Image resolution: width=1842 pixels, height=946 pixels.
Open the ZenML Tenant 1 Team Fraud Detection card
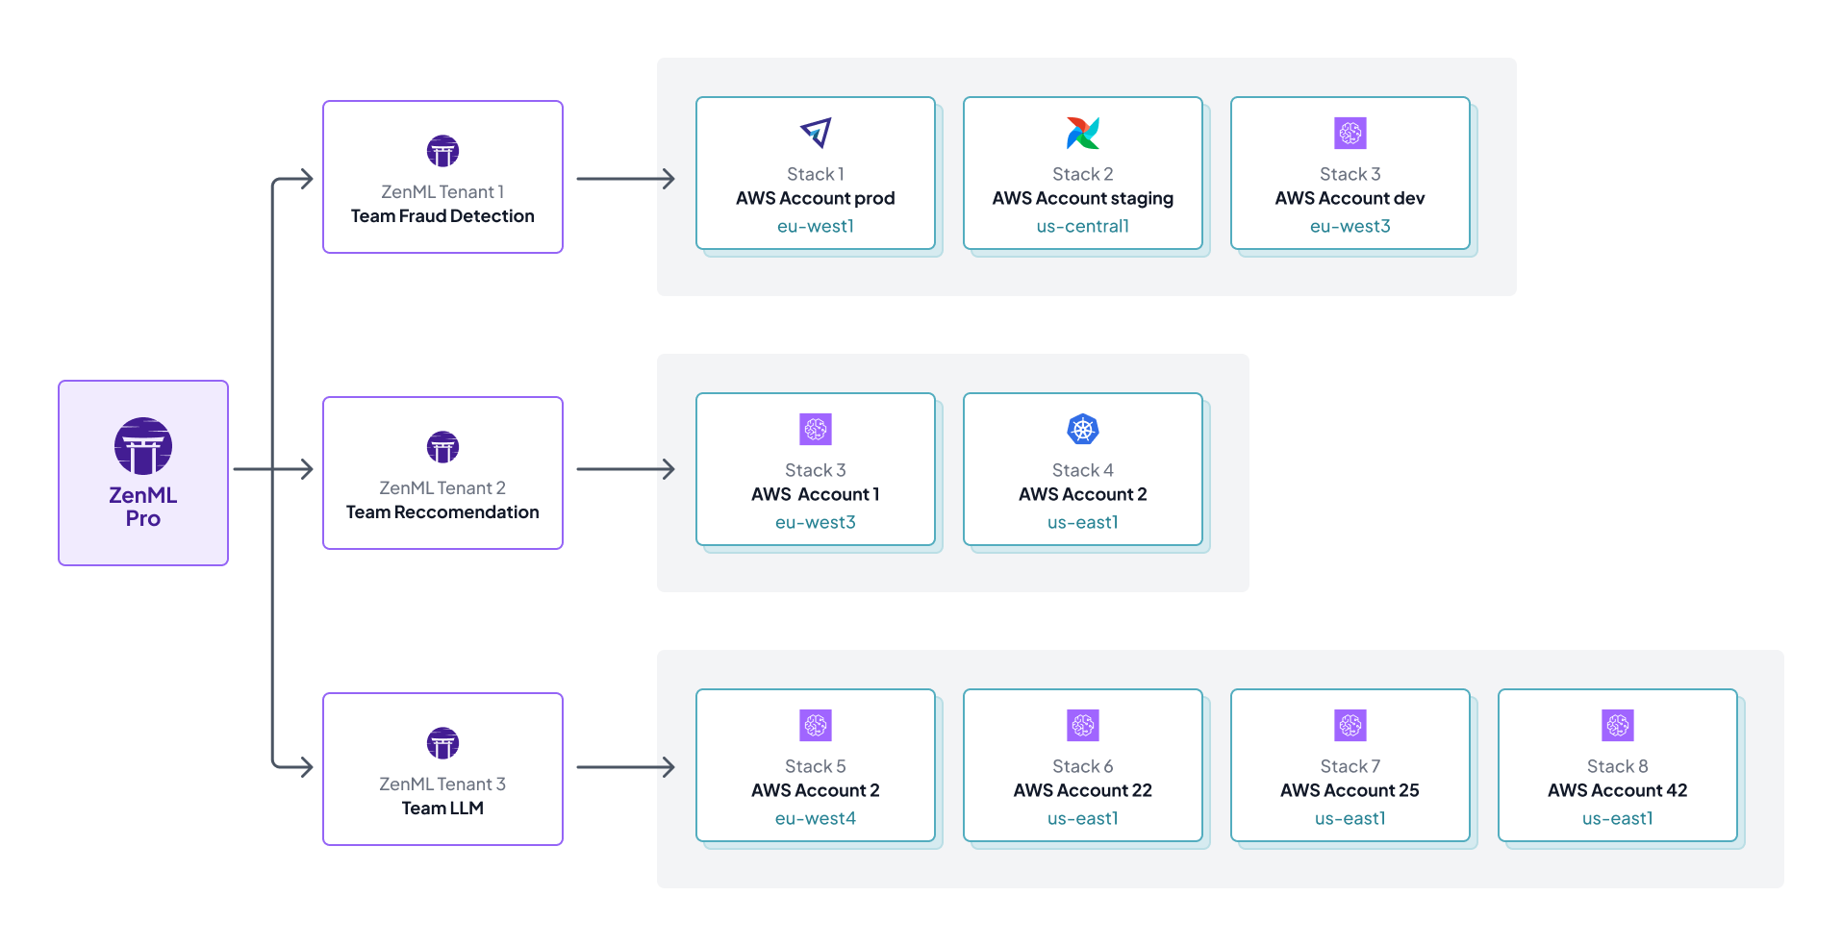(442, 177)
